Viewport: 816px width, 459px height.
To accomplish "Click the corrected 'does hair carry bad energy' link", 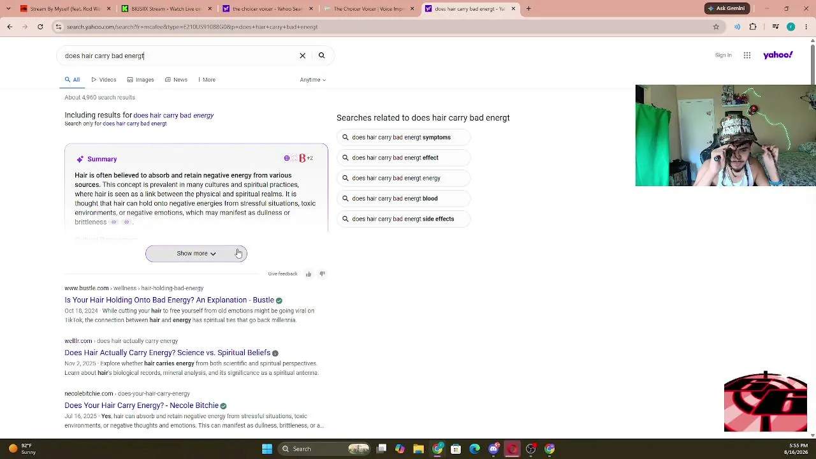I will point(173,115).
